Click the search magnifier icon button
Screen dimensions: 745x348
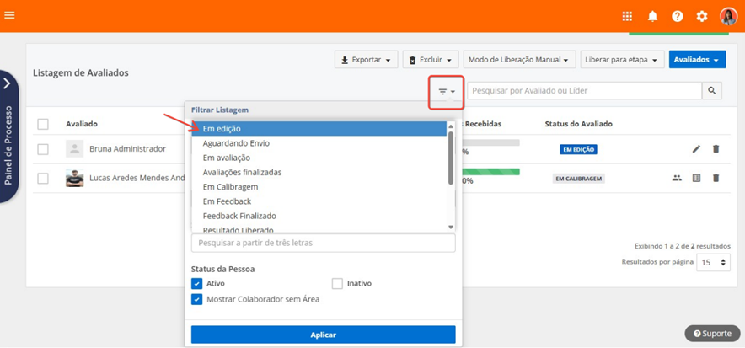[x=712, y=91]
